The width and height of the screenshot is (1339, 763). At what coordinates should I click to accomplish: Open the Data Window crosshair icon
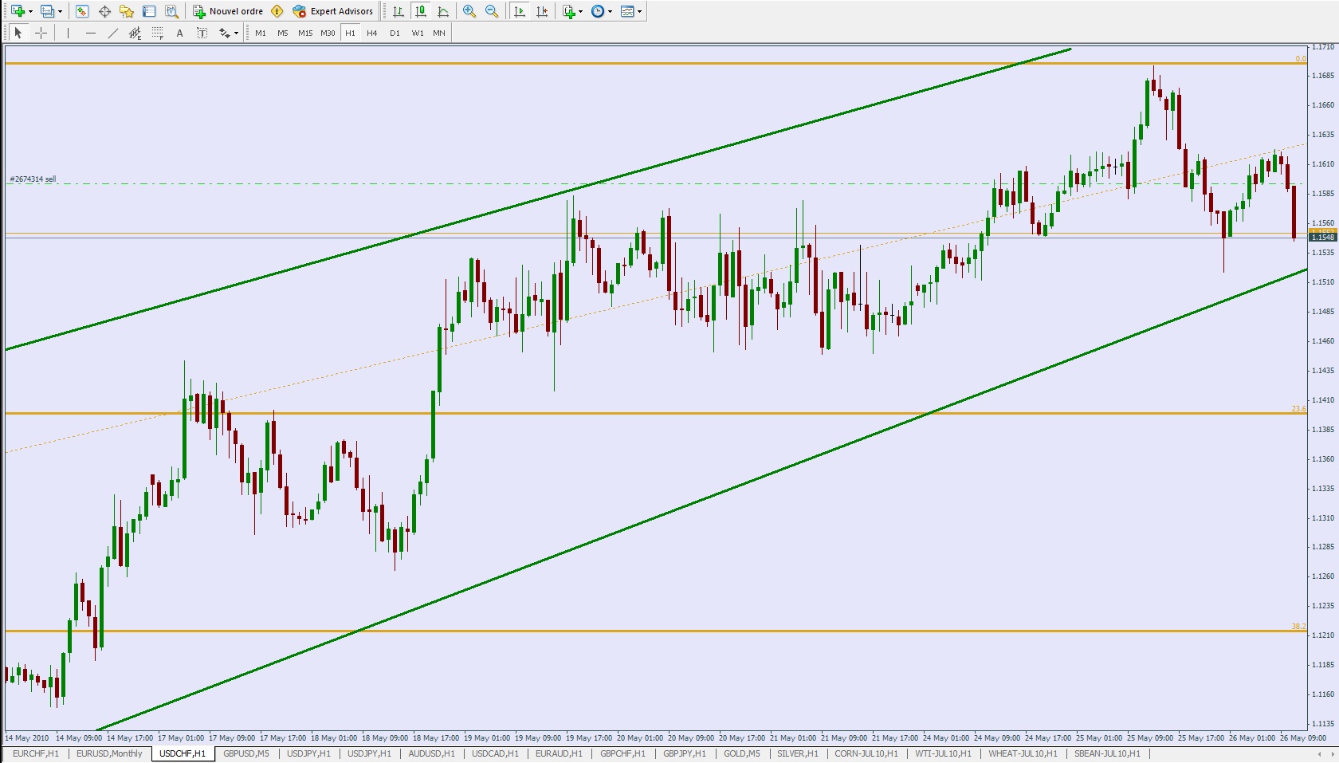(x=104, y=11)
